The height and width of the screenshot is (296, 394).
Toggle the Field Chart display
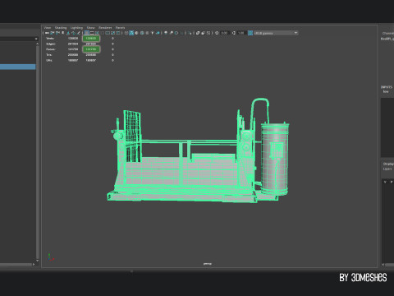(108, 33)
